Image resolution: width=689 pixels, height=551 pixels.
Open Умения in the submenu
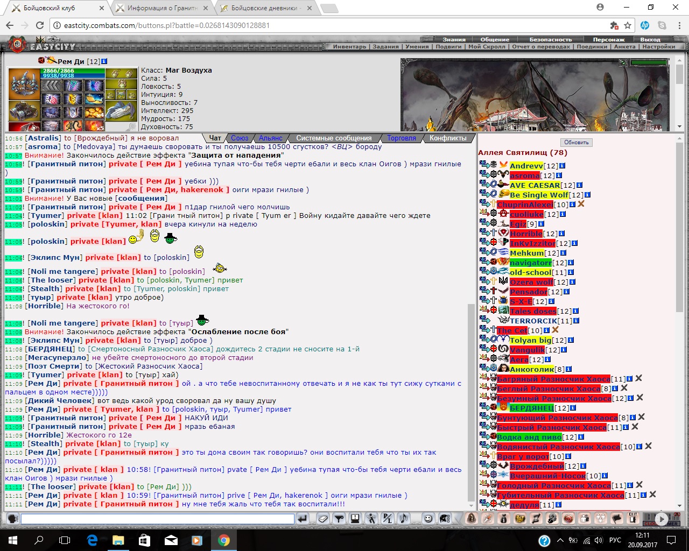click(417, 47)
